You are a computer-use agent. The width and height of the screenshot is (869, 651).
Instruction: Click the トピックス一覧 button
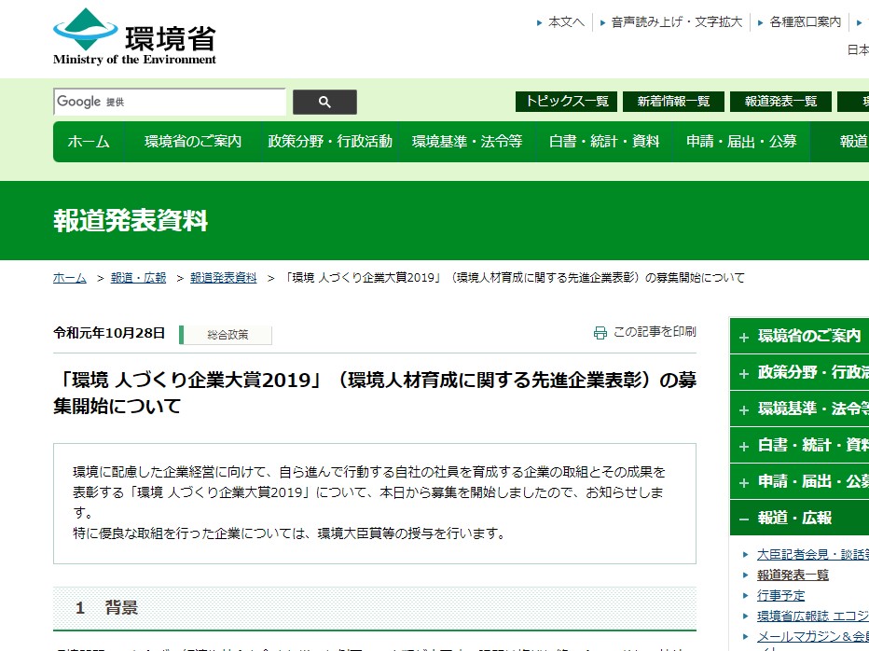tap(567, 101)
